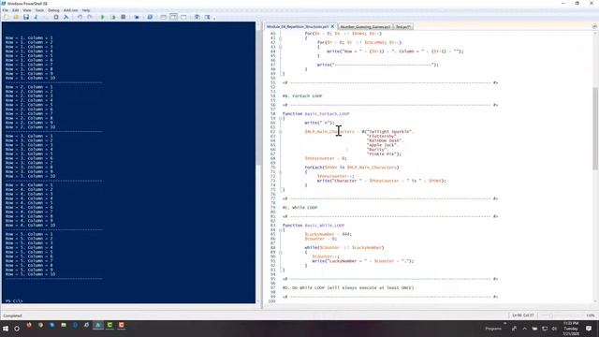
Task: Switch to the Test.ps1 script tab
Action: pos(402,27)
